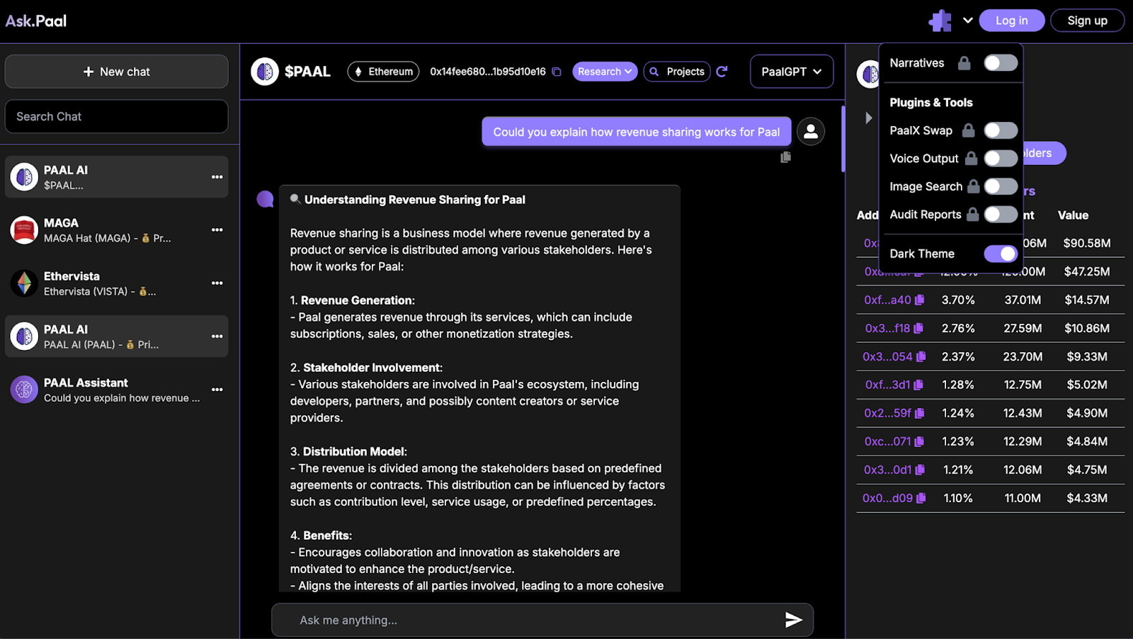Copy holder address 0x3...0d1
1133x639 pixels.
pyautogui.click(x=920, y=470)
